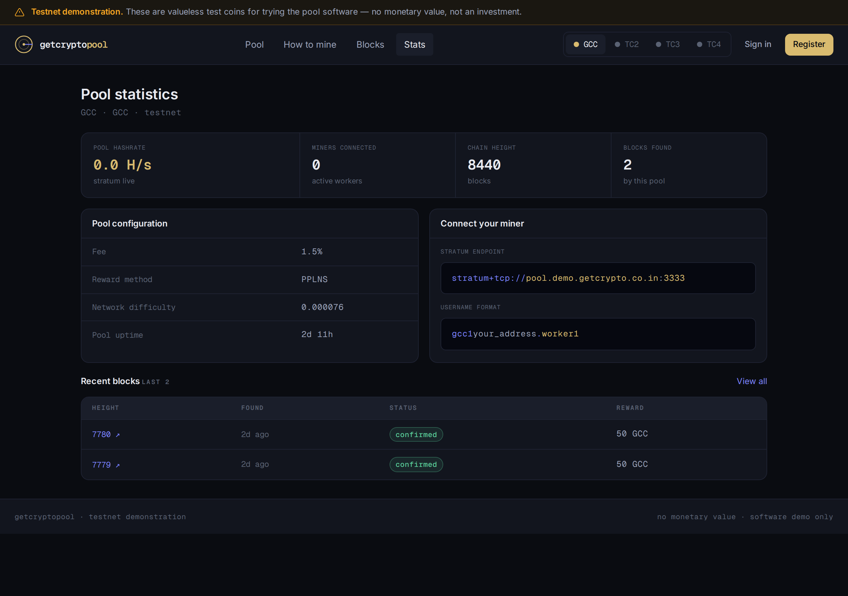Open the Pool nav tab

click(x=254, y=44)
